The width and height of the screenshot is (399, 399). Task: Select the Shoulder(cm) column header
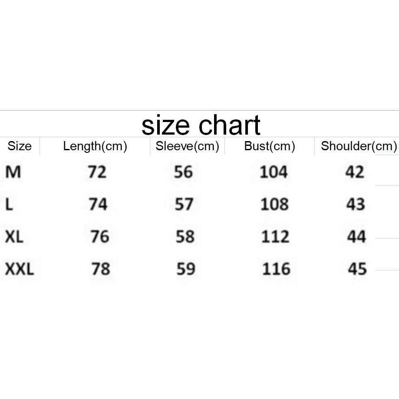click(359, 146)
